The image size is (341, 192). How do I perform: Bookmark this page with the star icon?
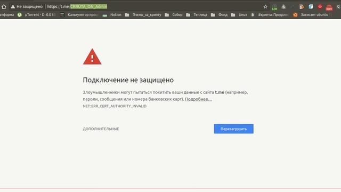(265, 6)
